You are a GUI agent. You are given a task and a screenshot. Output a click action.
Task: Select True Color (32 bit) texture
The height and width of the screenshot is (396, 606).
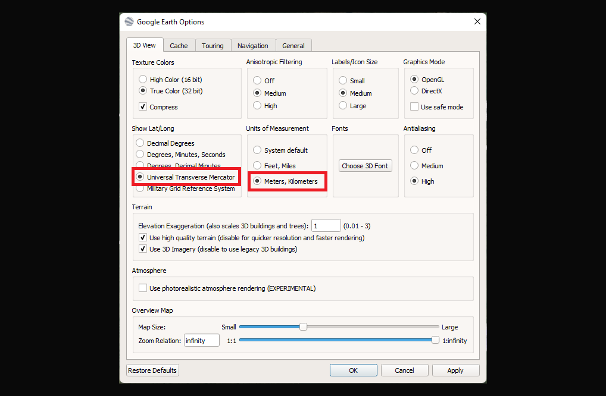(143, 91)
